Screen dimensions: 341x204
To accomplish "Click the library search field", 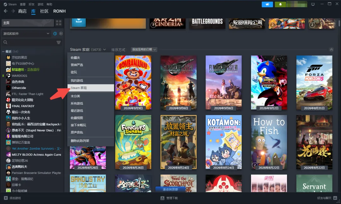I will point(29,42).
